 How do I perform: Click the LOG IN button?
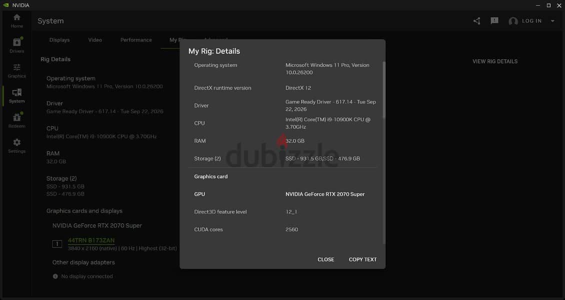531,21
